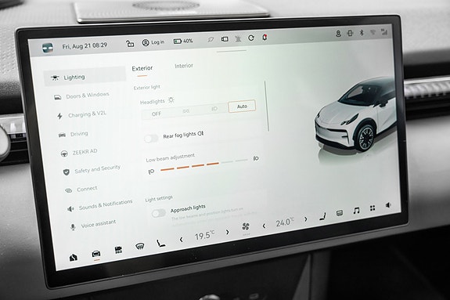Tap the circular refresh arrow icon in the top bar
The width and height of the screenshot is (450, 300).
coord(251,38)
